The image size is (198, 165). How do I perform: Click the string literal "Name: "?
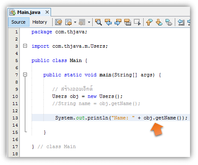[123, 118]
